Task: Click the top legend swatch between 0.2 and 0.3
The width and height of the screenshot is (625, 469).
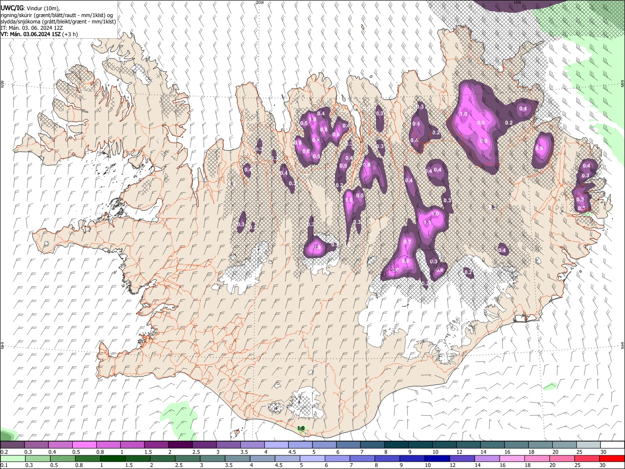Action: [x=12, y=445]
